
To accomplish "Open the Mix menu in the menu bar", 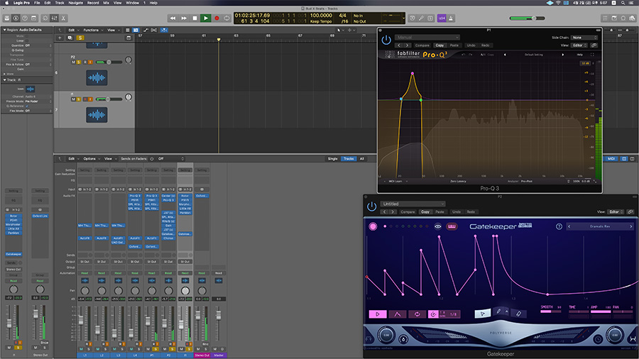I will click(x=106, y=3).
